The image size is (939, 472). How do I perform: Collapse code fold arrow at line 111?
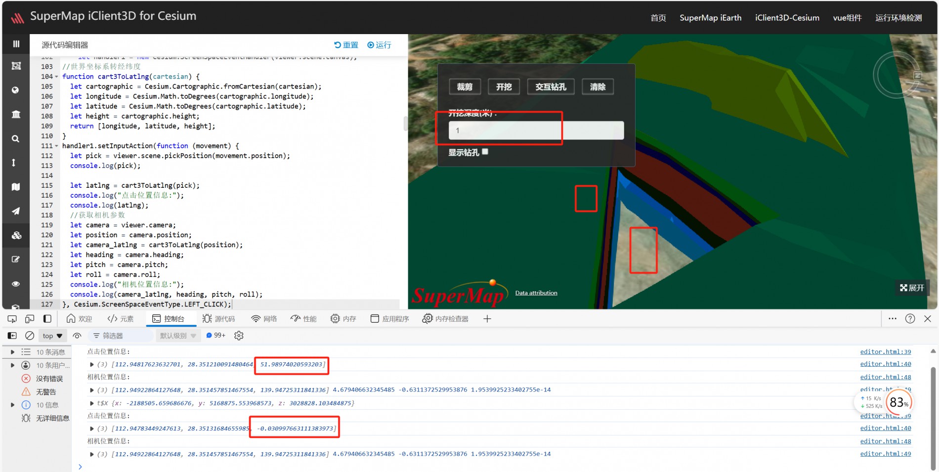56,146
